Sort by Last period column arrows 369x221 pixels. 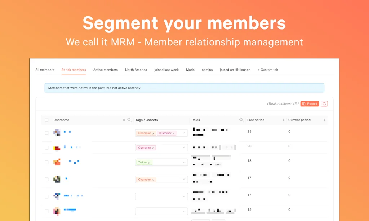point(283,120)
